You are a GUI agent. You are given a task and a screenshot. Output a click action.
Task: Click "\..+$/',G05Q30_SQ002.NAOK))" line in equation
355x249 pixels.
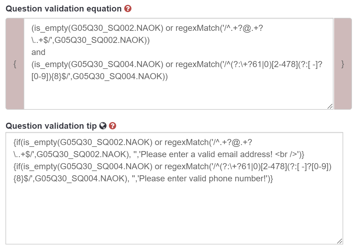pyautogui.click(x=91, y=40)
